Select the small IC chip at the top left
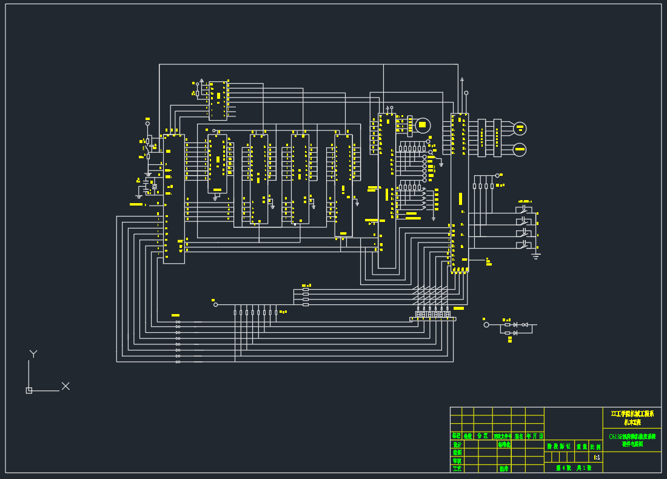Screen dimensions: 667x479 [218, 101]
